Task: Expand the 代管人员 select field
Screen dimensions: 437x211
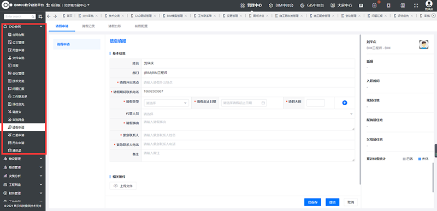Action: pos(248,114)
